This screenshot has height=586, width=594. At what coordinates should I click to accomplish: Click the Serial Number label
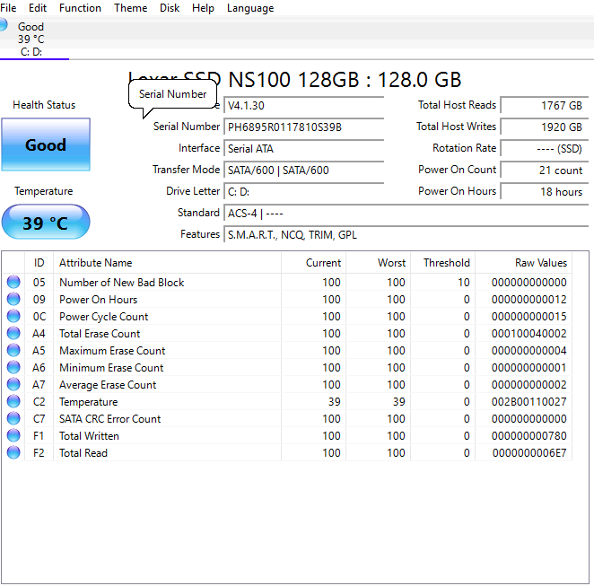tap(187, 127)
